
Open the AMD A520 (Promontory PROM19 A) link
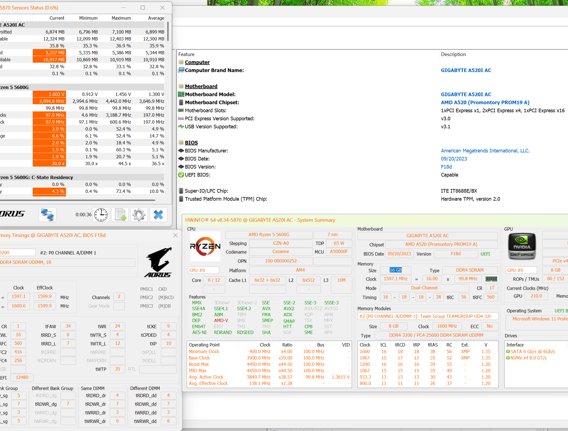[x=485, y=103]
